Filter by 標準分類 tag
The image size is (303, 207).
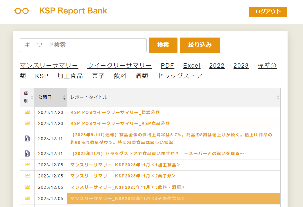(267, 66)
